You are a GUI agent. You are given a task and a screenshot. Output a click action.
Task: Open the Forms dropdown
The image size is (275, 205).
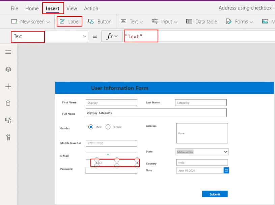tap(239, 22)
